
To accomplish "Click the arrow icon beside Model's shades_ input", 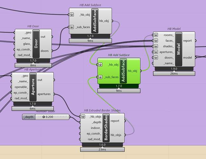I will coord(156,46).
